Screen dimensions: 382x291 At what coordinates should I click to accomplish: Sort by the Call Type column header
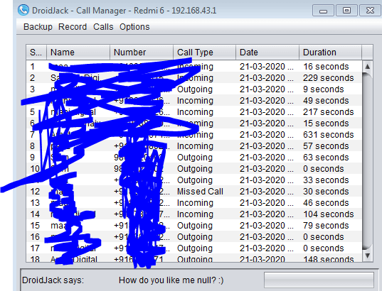(205, 53)
